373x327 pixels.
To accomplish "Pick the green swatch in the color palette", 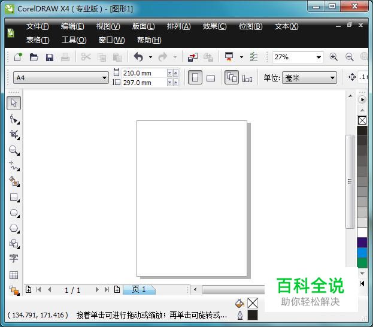I will click(x=362, y=263).
